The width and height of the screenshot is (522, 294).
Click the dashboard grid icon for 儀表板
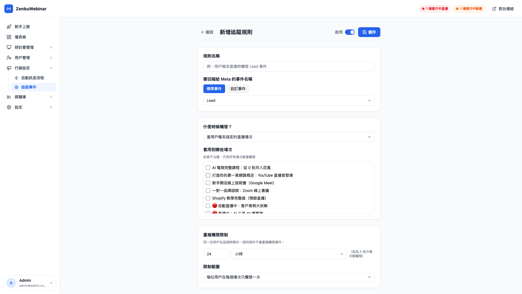(x=9, y=37)
